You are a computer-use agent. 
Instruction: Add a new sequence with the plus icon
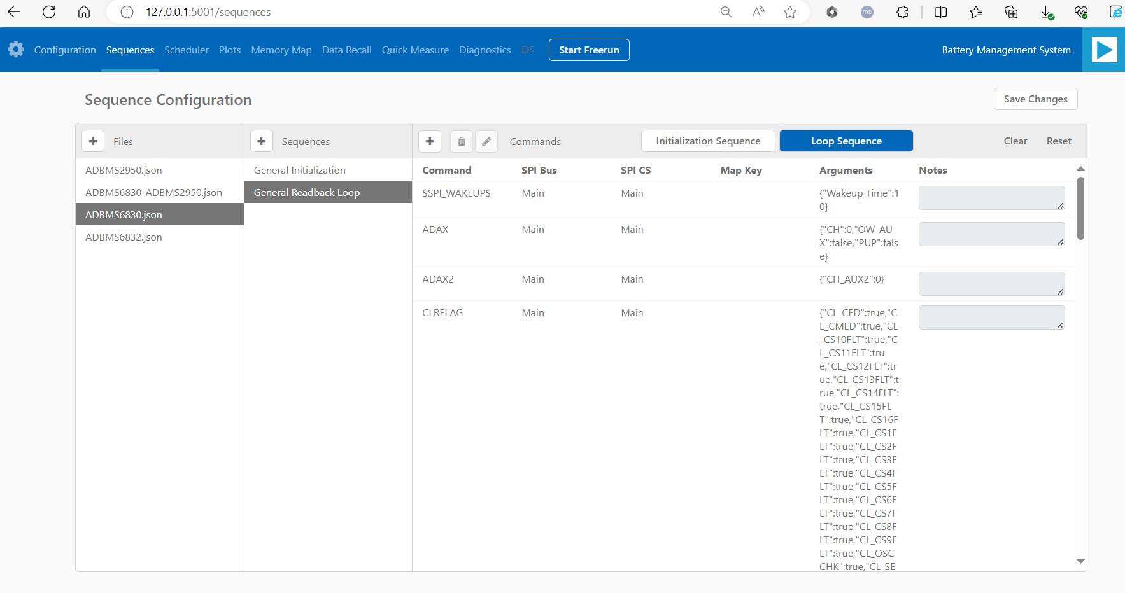262,141
